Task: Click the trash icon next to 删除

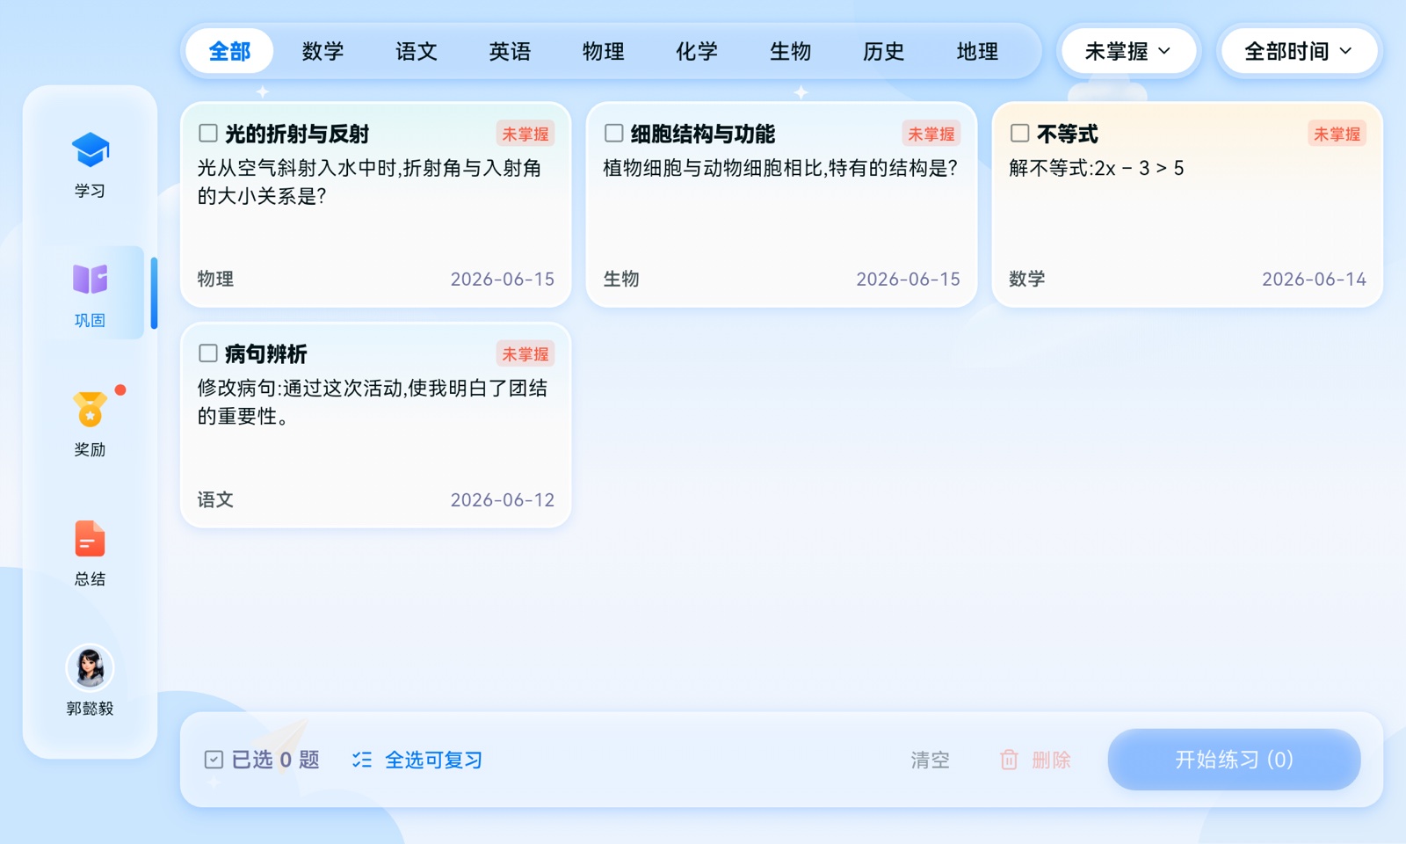Action: (1009, 760)
